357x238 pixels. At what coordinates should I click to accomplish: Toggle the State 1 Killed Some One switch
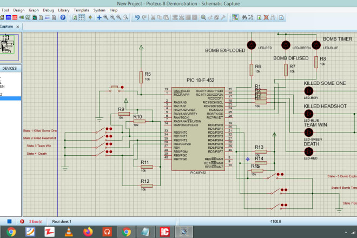pos(104,130)
